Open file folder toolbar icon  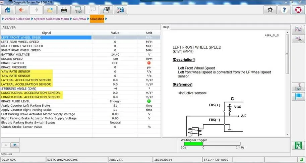click(50, 10)
